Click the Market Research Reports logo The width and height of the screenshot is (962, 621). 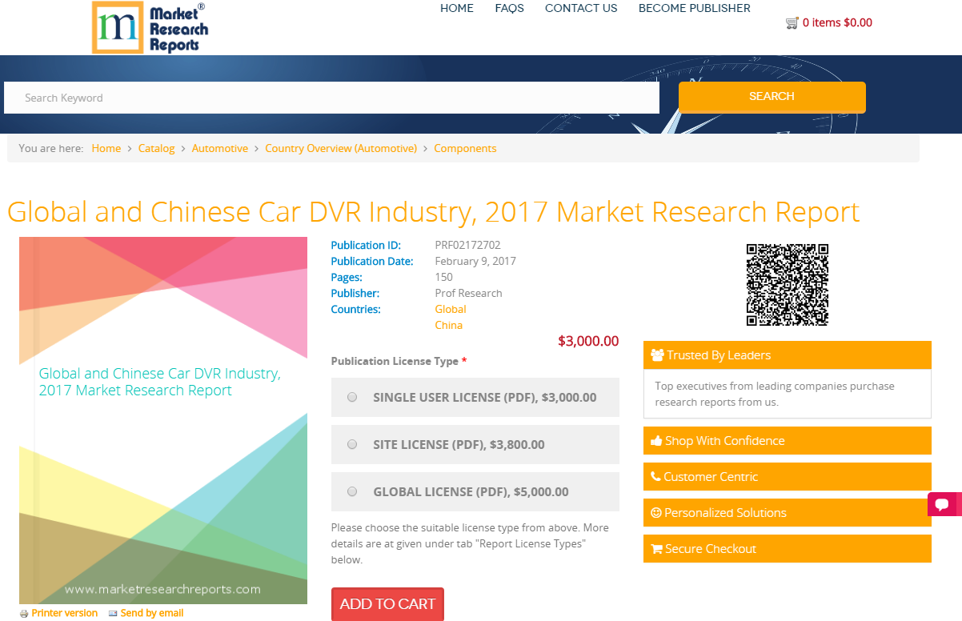coord(150,27)
